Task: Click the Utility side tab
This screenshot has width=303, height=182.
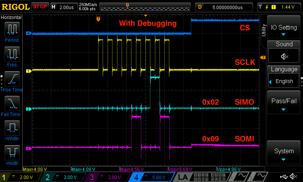Action: click(264, 30)
